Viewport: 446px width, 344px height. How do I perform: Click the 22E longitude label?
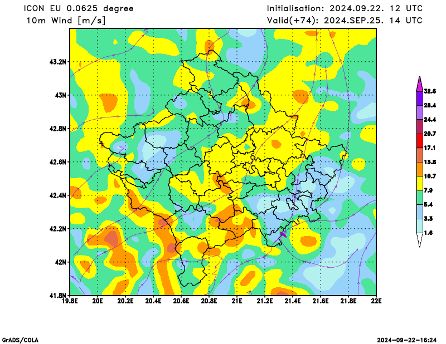coord(377,301)
